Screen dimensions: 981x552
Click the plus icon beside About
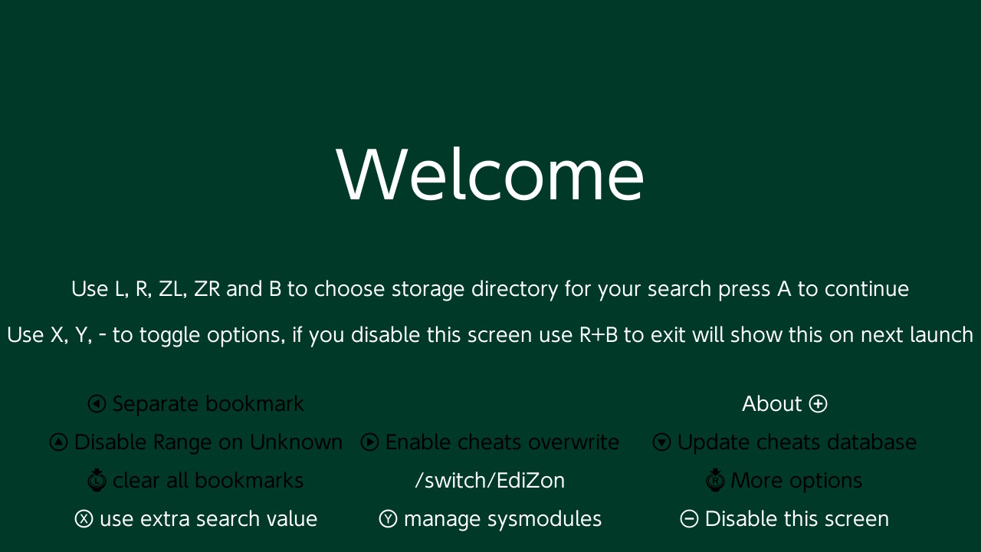pos(819,404)
